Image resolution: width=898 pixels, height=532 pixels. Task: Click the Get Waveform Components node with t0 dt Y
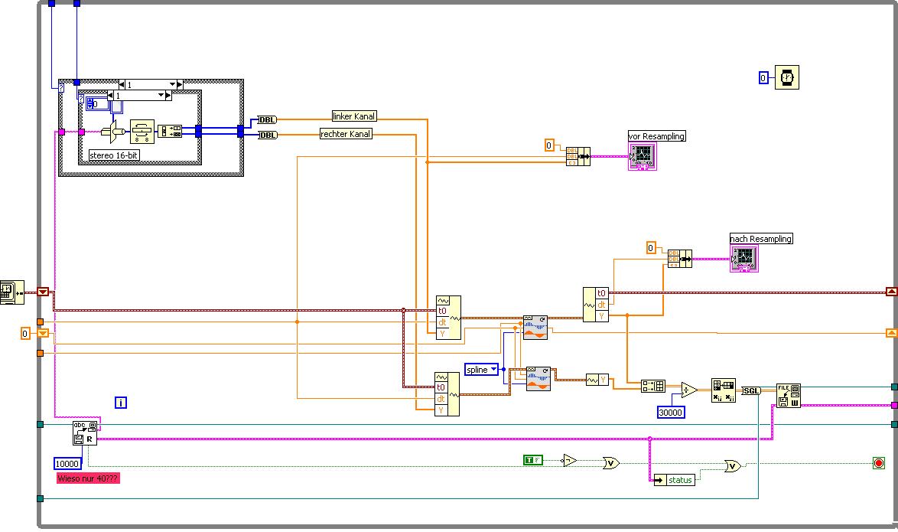pos(596,305)
